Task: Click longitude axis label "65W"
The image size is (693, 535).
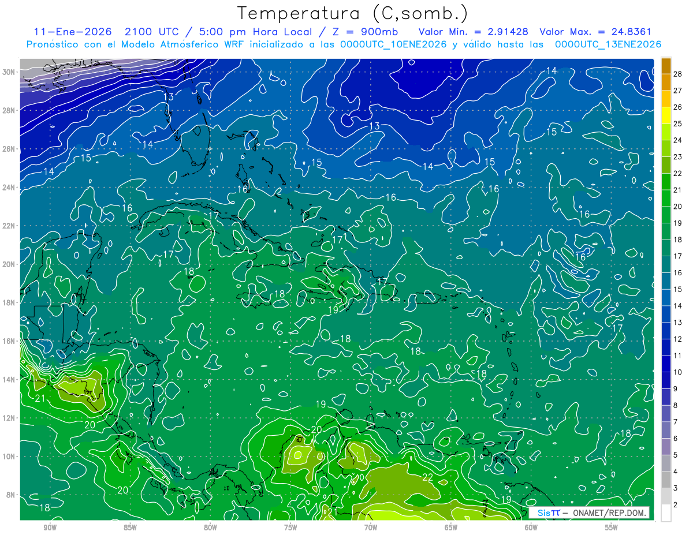Action: click(x=451, y=527)
